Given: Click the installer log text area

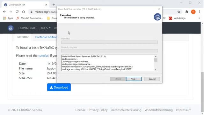Looking at the screenshot, I should [x=108, y=63].
